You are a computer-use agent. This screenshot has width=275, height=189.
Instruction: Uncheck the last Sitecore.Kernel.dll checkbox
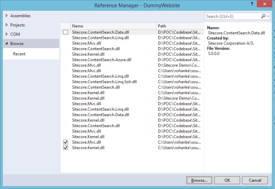[x=65, y=148]
